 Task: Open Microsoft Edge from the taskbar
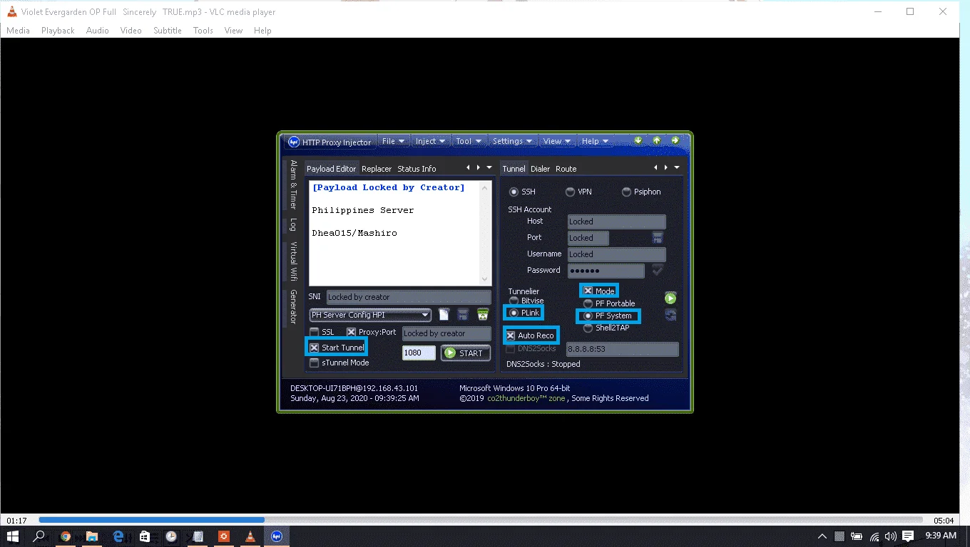click(x=118, y=536)
